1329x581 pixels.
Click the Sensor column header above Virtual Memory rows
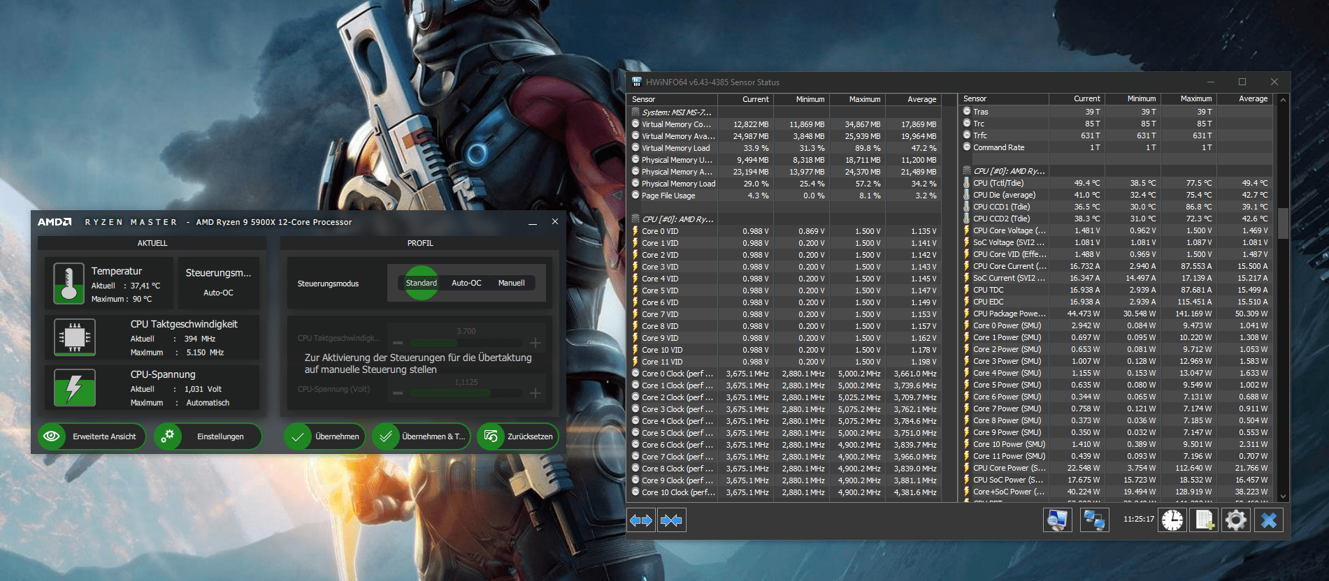(x=673, y=99)
